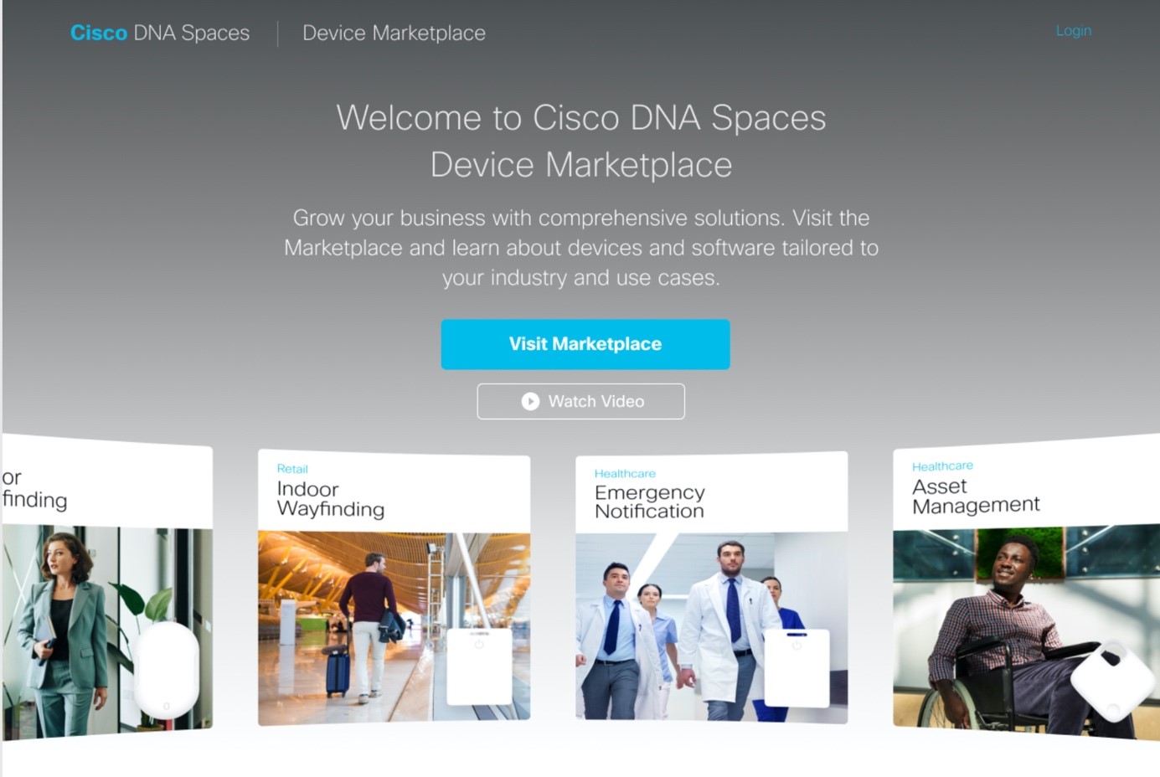Click the white badge device on Indoor Wayfinding card
Image resolution: width=1160 pixels, height=777 pixels.
click(x=479, y=666)
